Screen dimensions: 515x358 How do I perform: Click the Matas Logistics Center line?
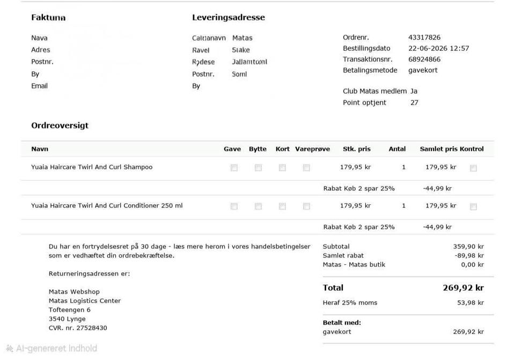pos(85,301)
